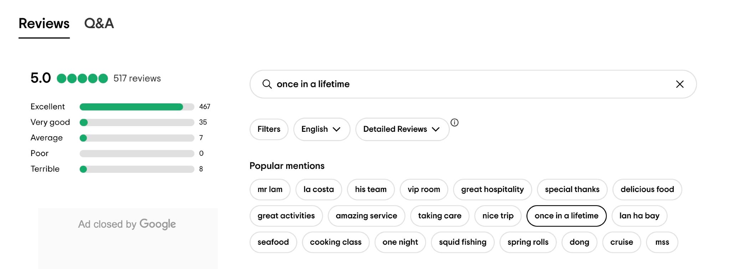Image resolution: width=730 pixels, height=269 pixels.
Task: Toggle the 'mr lam' mention chip
Action: (270, 190)
